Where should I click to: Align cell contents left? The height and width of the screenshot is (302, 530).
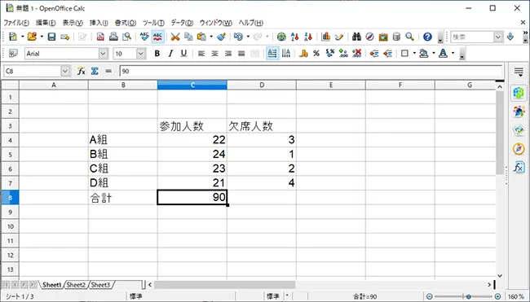pyautogui.click(x=201, y=53)
